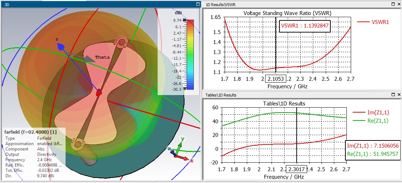This screenshot has width=402, height=183.
Task: Click the -20 tick on impedance y-axis
Action: pos(214,163)
